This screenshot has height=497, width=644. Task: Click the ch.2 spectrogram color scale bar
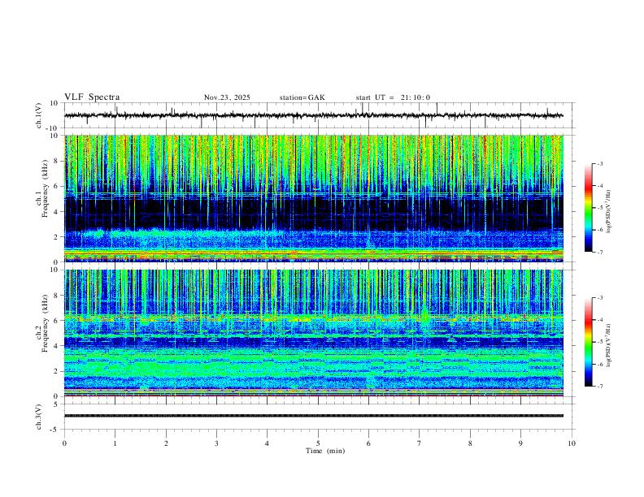pos(589,342)
